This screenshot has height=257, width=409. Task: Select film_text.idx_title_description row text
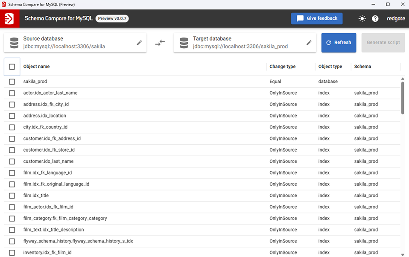click(53, 230)
